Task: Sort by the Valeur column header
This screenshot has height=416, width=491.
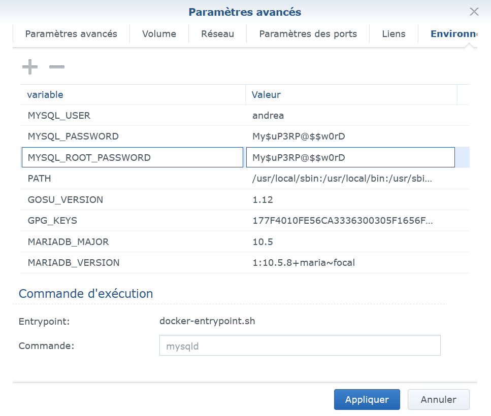Action: (x=350, y=95)
